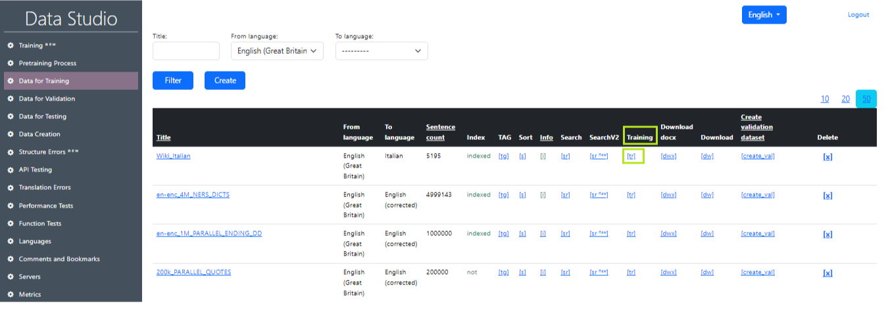Click [tr] training link for 200k_PARALLEL_QUOTES
Image resolution: width=890 pixels, height=316 pixels.
(x=631, y=272)
